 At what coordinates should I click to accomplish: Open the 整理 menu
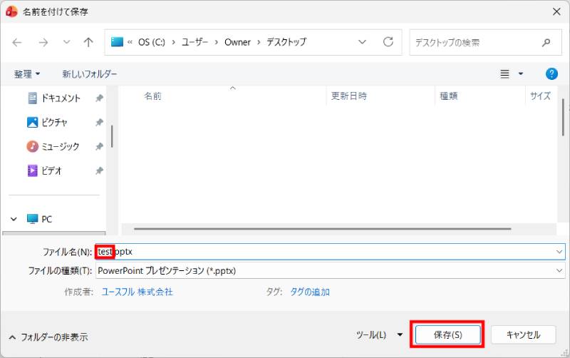(x=27, y=74)
